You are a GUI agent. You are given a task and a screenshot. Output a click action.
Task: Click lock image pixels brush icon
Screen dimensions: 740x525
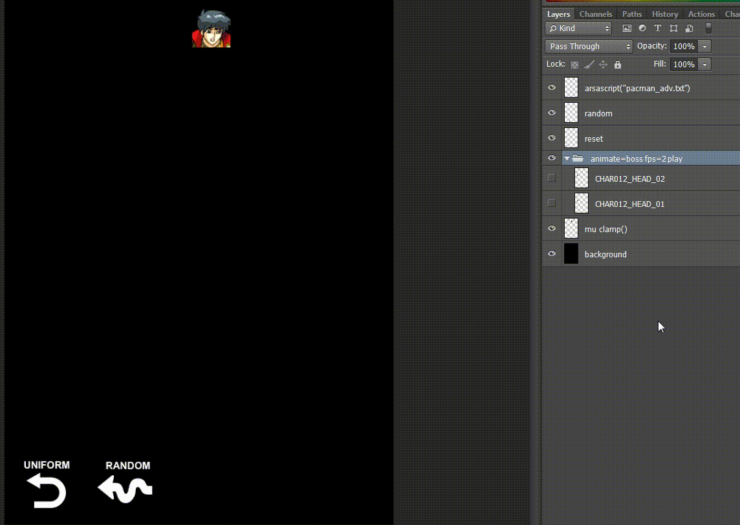(x=589, y=65)
